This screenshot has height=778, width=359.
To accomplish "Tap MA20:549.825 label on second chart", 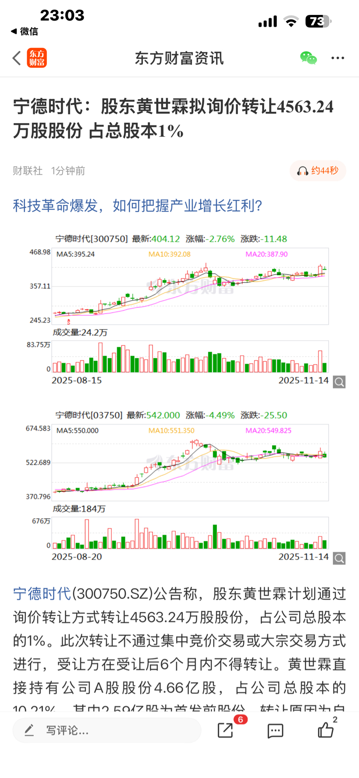I will (x=268, y=431).
